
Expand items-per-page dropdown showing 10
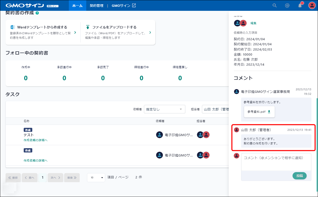click(96, 178)
